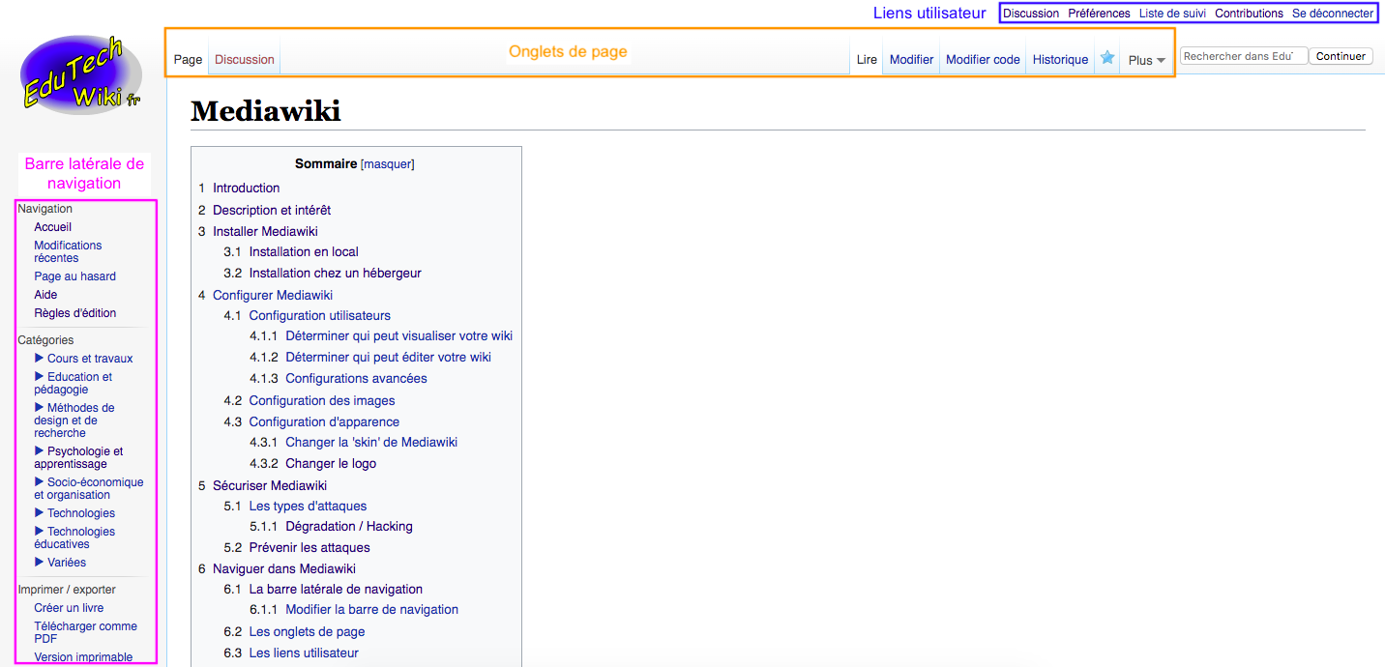The width and height of the screenshot is (1385, 667).
Task: Expand the Education et pédagogie category
Action: click(x=40, y=376)
